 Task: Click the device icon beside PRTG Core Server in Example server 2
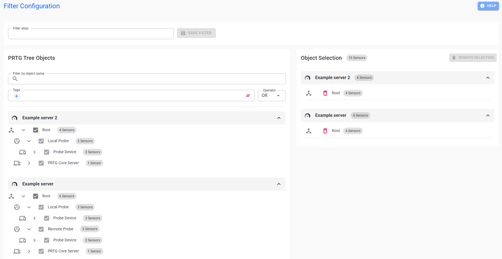(x=17, y=163)
